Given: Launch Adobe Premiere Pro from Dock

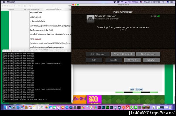Looking at the screenshot, I should [x=99, y=107].
